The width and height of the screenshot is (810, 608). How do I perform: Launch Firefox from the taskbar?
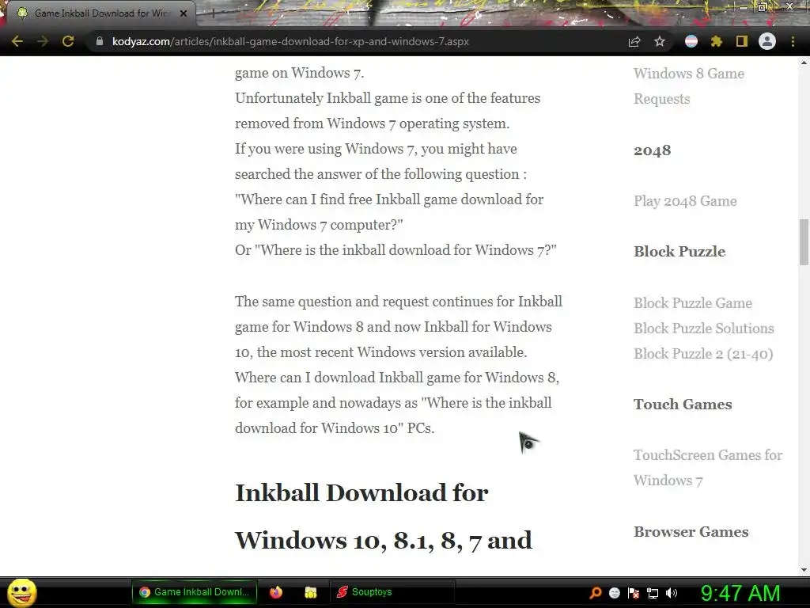276,592
